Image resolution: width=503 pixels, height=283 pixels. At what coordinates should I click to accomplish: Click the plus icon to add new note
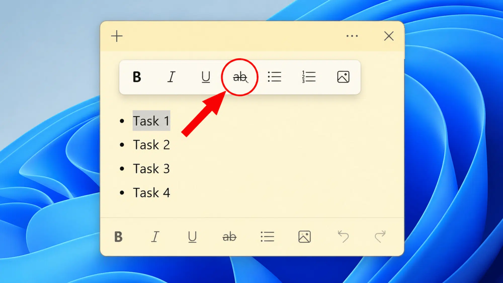pyautogui.click(x=117, y=36)
